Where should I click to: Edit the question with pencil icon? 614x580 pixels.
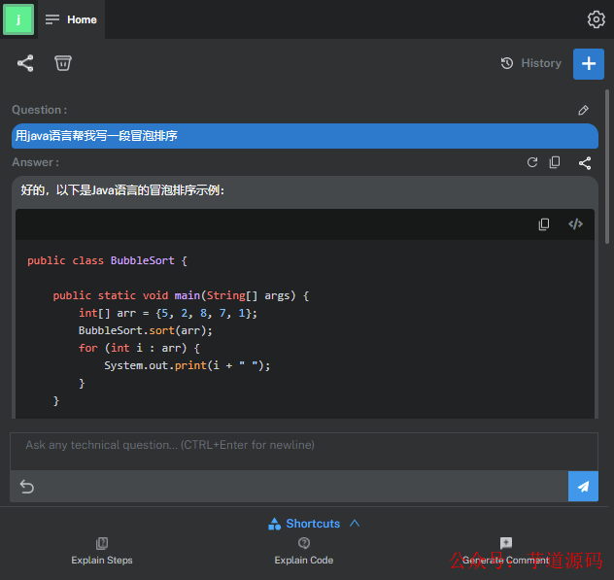583,110
